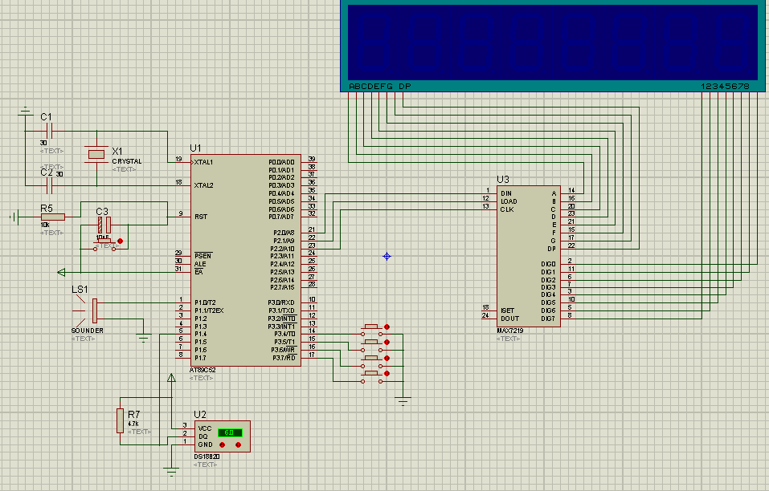
Task: Select the DS18B20 temperature sensor U2
Action: [222, 436]
